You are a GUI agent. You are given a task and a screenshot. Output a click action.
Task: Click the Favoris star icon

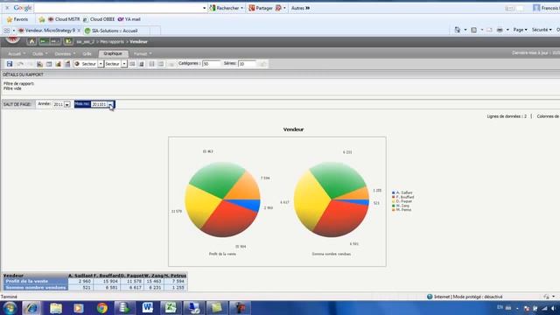coord(10,19)
